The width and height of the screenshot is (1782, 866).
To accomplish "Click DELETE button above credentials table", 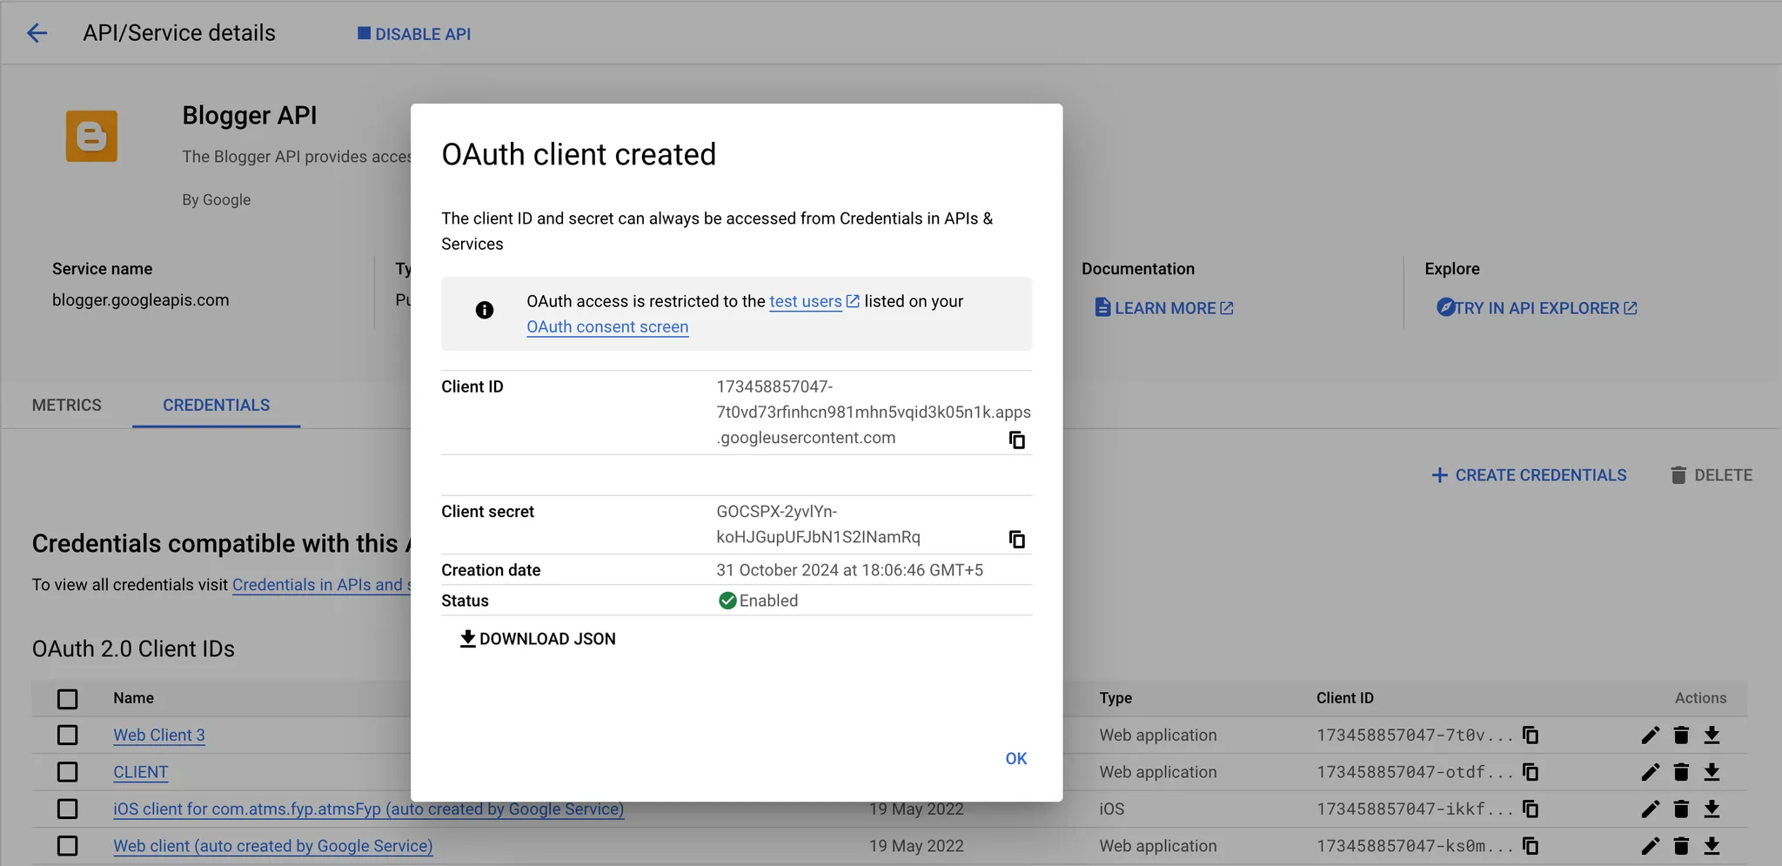I will click(x=1711, y=475).
